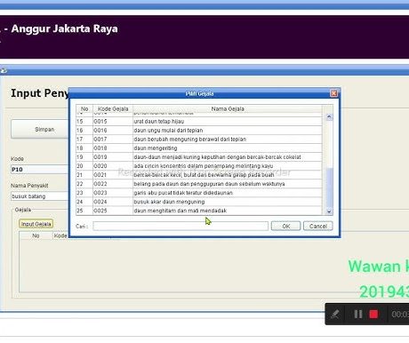Select row G015 urat daun tetap hijau
409x343 pixels.
199,122
